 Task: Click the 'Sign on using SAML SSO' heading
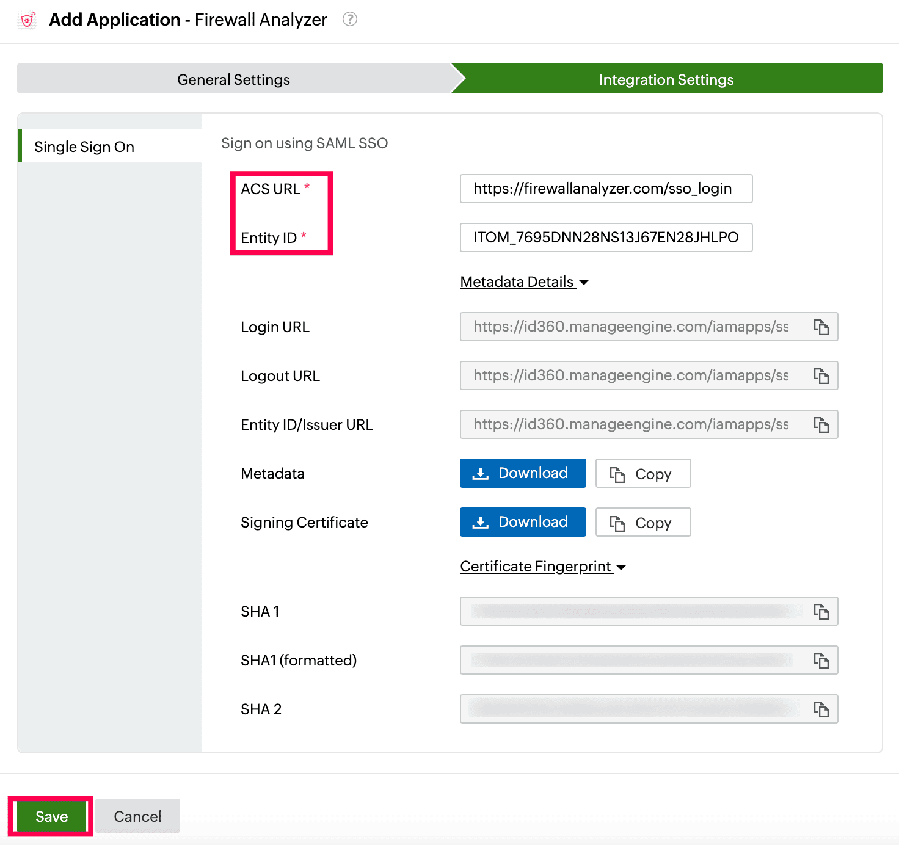305,143
